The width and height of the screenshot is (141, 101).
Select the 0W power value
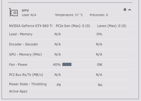click(100, 65)
